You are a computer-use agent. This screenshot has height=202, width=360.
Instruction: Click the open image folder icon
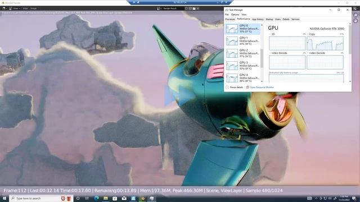(194, 8)
